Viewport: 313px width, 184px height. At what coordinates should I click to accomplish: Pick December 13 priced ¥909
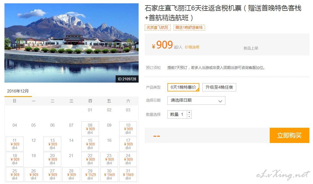click(52, 144)
